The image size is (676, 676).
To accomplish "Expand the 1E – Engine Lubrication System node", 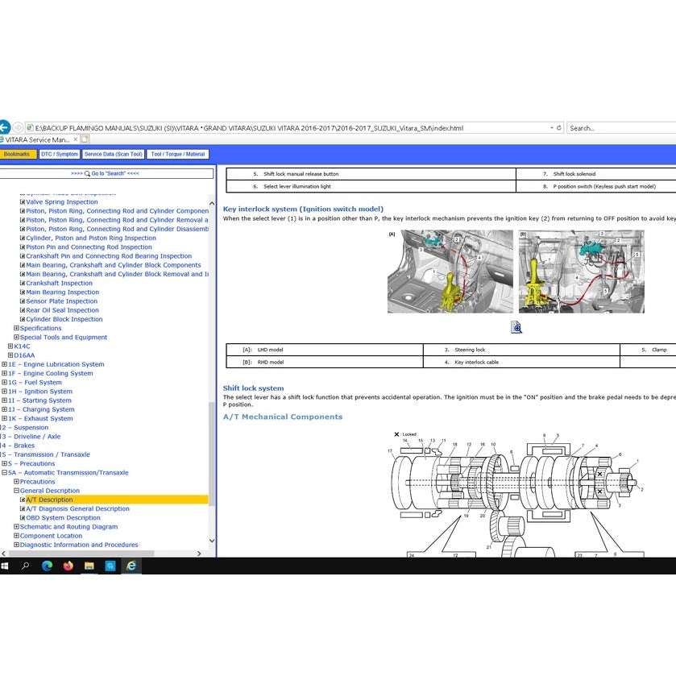I will [4, 364].
